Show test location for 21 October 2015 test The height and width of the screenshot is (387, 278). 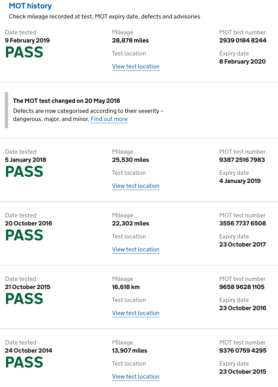(x=136, y=313)
